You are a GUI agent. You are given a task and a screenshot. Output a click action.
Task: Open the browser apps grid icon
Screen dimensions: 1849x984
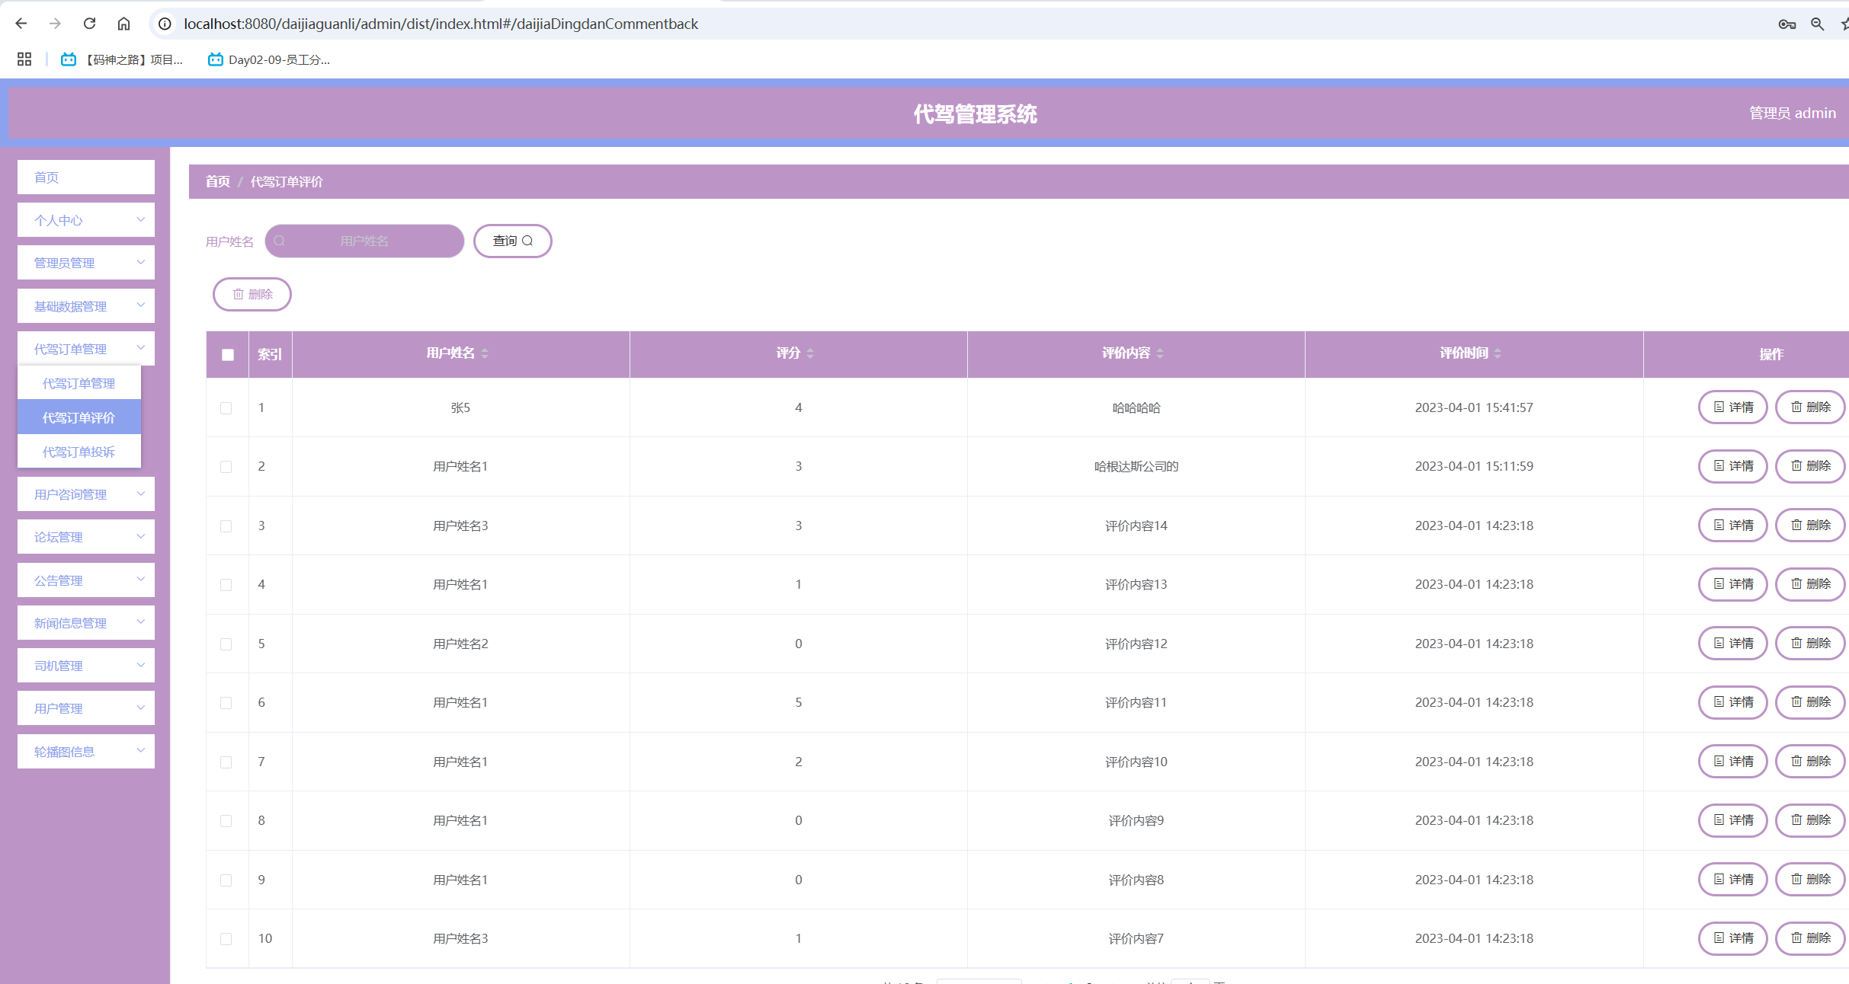click(x=24, y=59)
